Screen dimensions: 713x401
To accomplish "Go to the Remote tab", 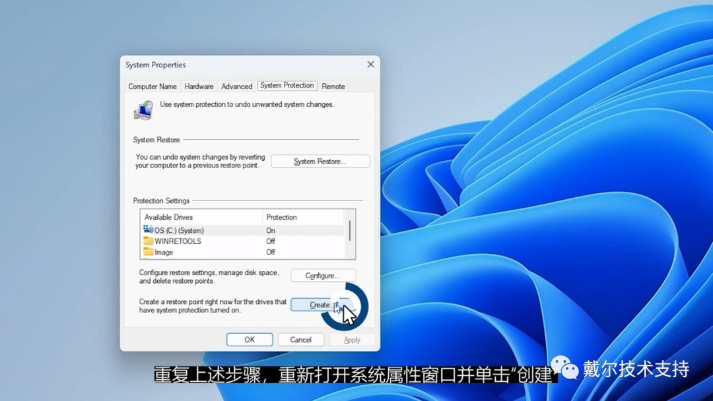I will point(333,86).
